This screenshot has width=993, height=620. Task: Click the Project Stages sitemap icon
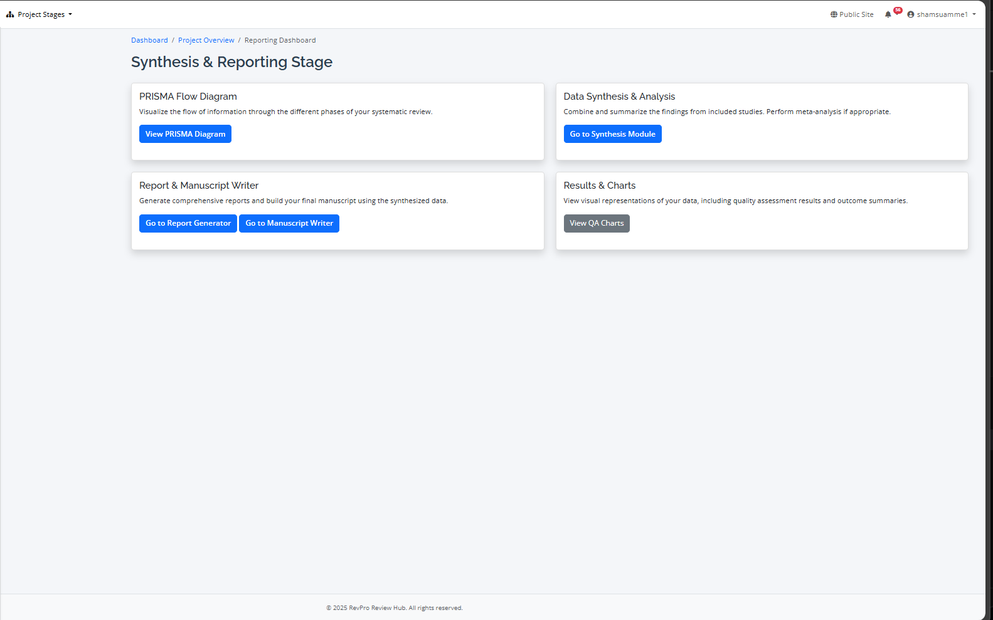pyautogui.click(x=10, y=14)
